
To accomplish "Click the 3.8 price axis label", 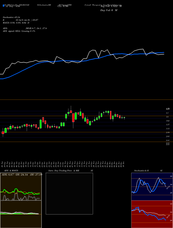I will tap(167, 117).
